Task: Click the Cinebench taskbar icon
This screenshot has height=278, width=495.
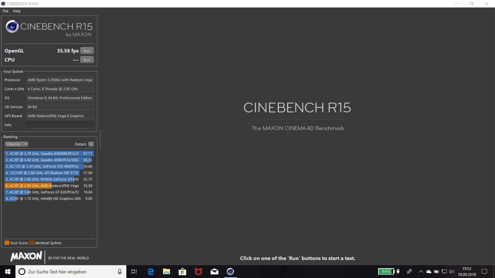Action: point(230,272)
